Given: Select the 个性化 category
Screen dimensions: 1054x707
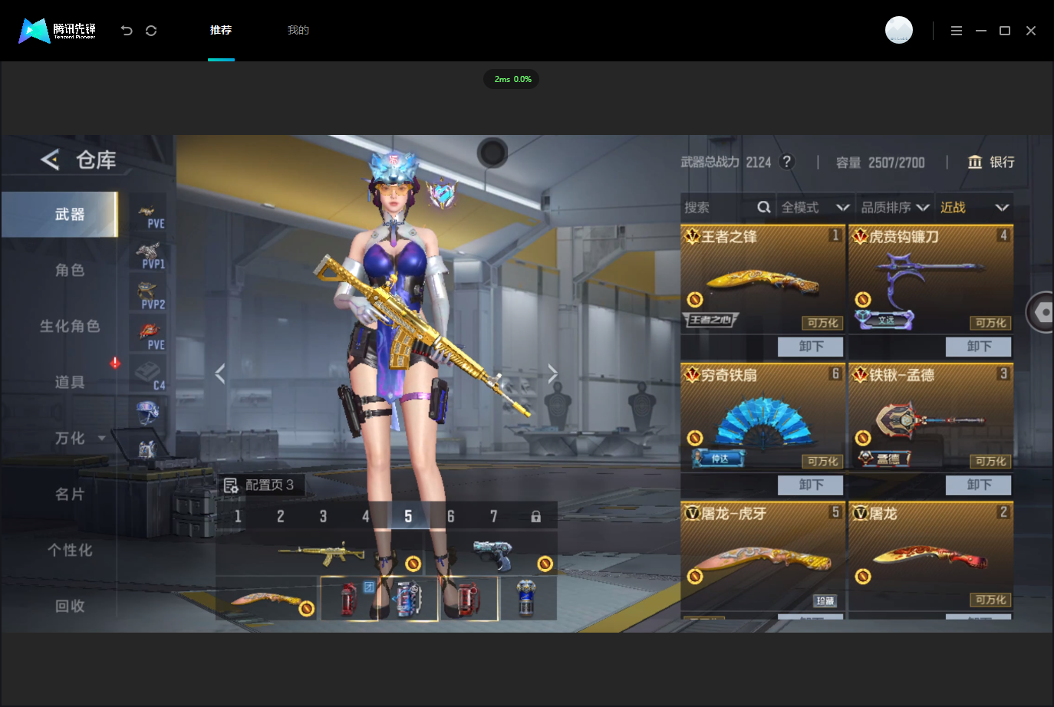Looking at the screenshot, I should [70, 550].
